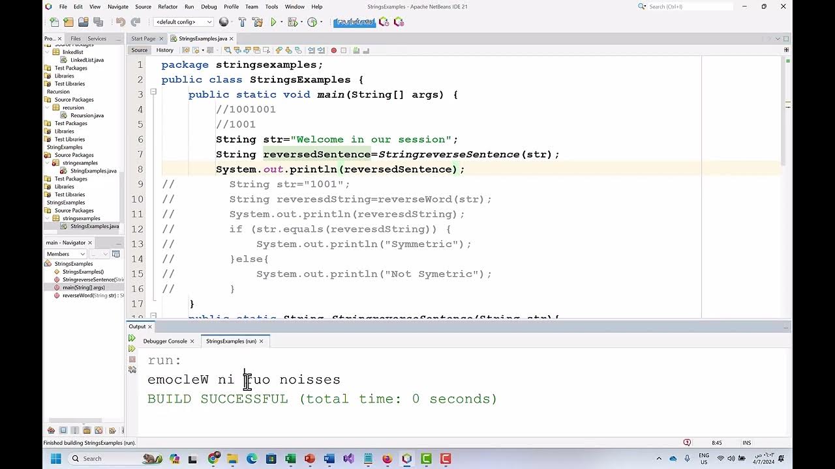Click the Find Selection magnifier icon
This screenshot has width=835, height=469.
[228, 50]
